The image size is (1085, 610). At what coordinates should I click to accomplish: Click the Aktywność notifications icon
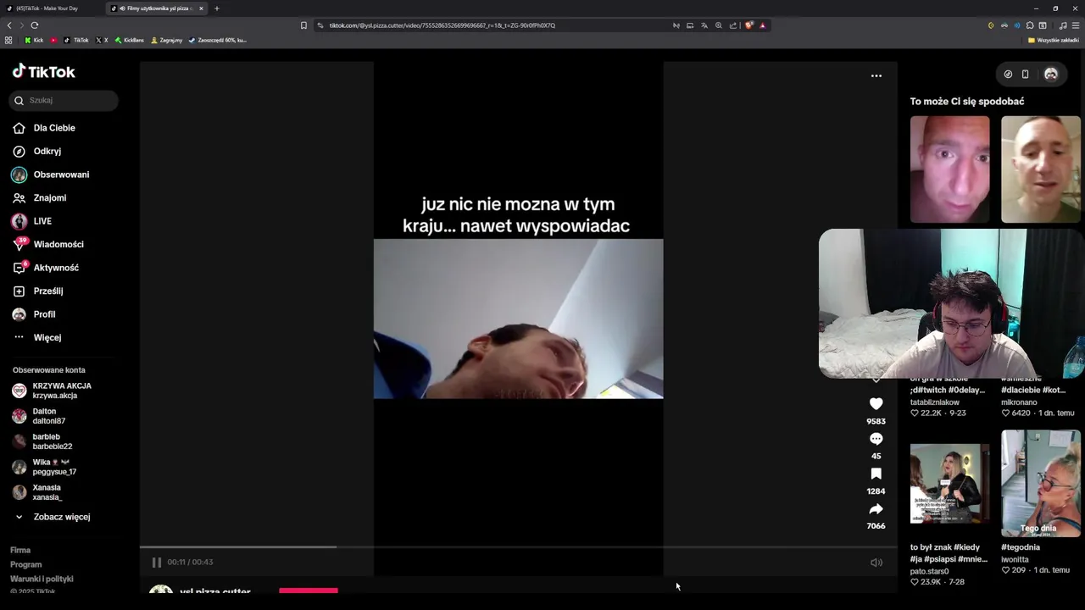click(x=19, y=268)
